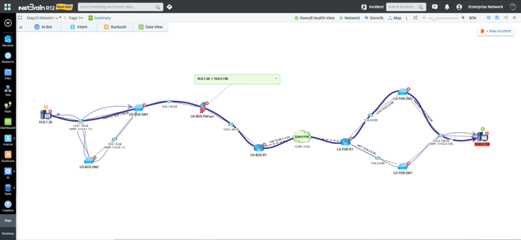Image resolution: width=521 pixels, height=240 pixels.
Task: Expand the AI sidebar submenu arrow
Action: click(14, 171)
